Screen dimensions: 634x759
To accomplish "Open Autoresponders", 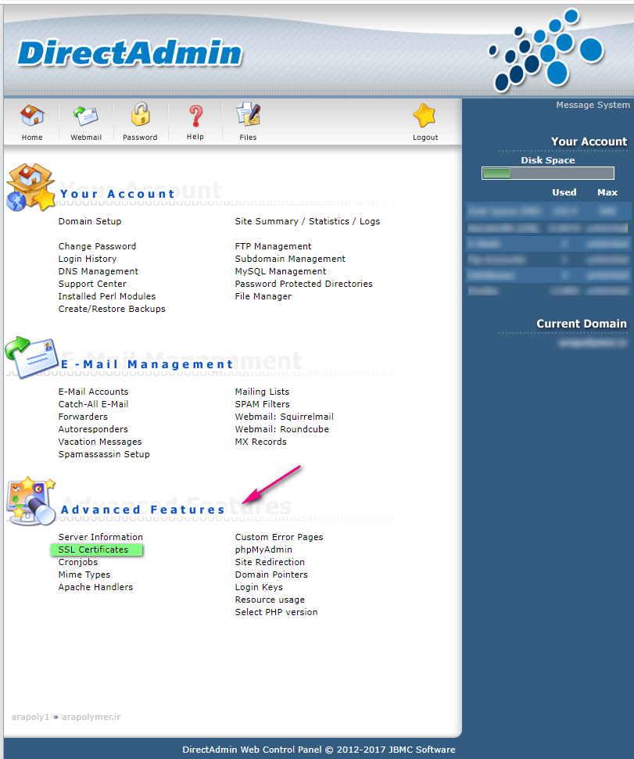I will pyautogui.click(x=93, y=429).
